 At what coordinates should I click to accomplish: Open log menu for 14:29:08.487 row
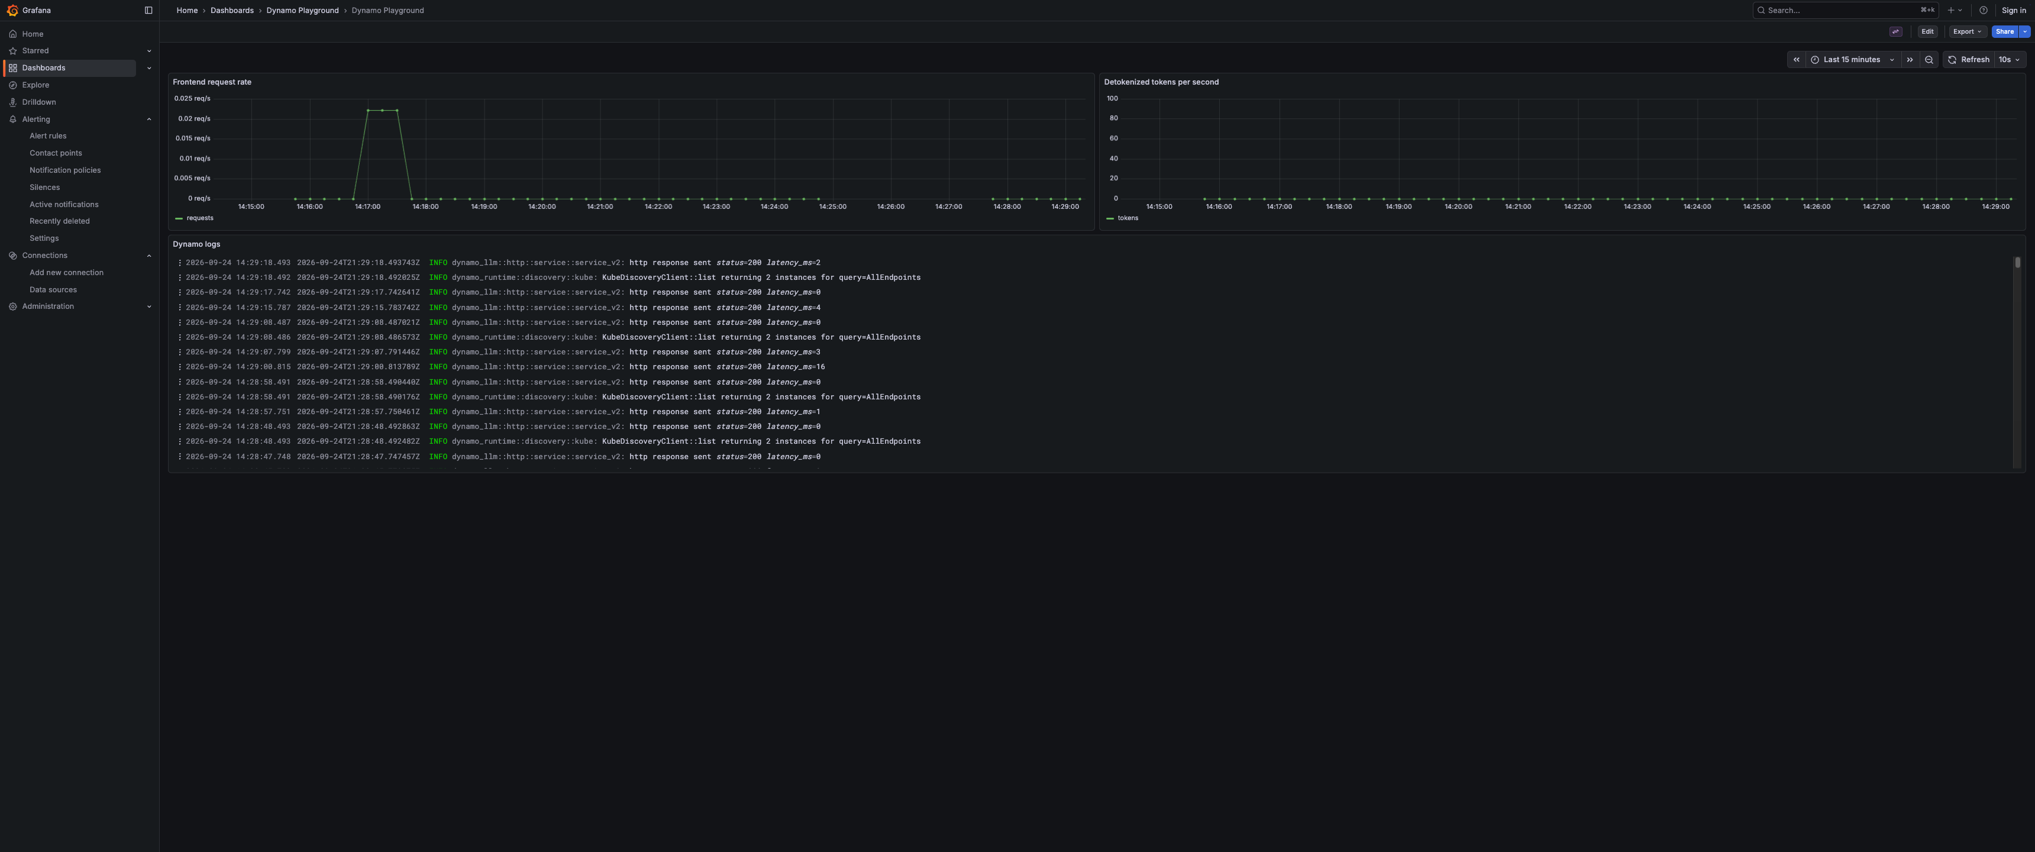point(179,322)
